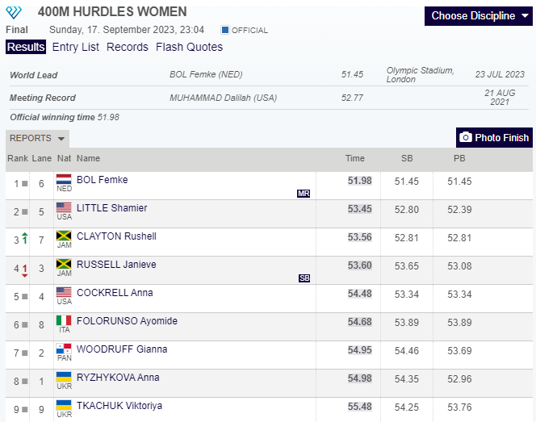Select the Flash Quotes tab

click(189, 47)
